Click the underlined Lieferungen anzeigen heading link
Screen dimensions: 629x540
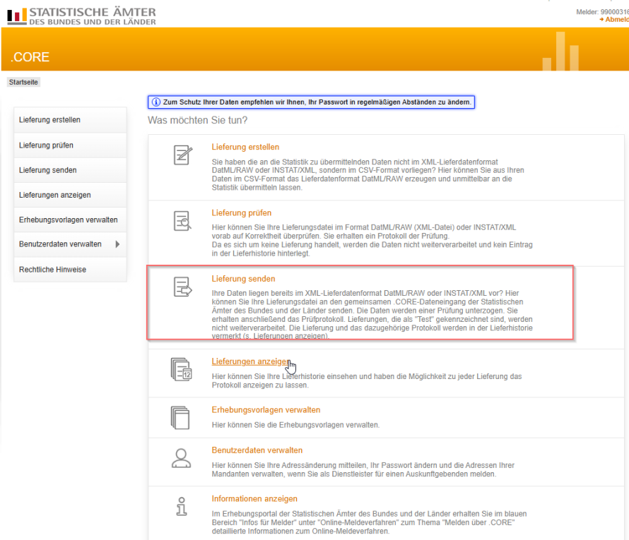click(x=250, y=361)
